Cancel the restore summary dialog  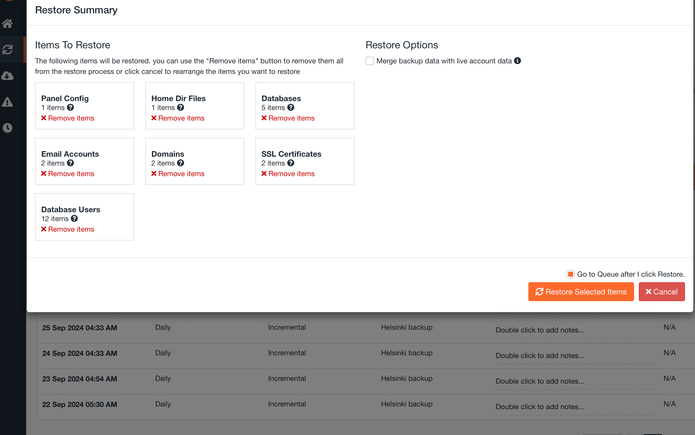661,292
